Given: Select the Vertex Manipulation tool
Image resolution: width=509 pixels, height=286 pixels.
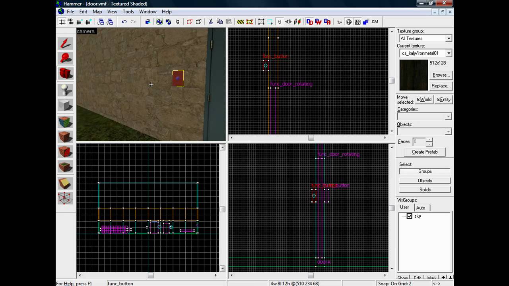Looking at the screenshot, I should (x=66, y=198).
